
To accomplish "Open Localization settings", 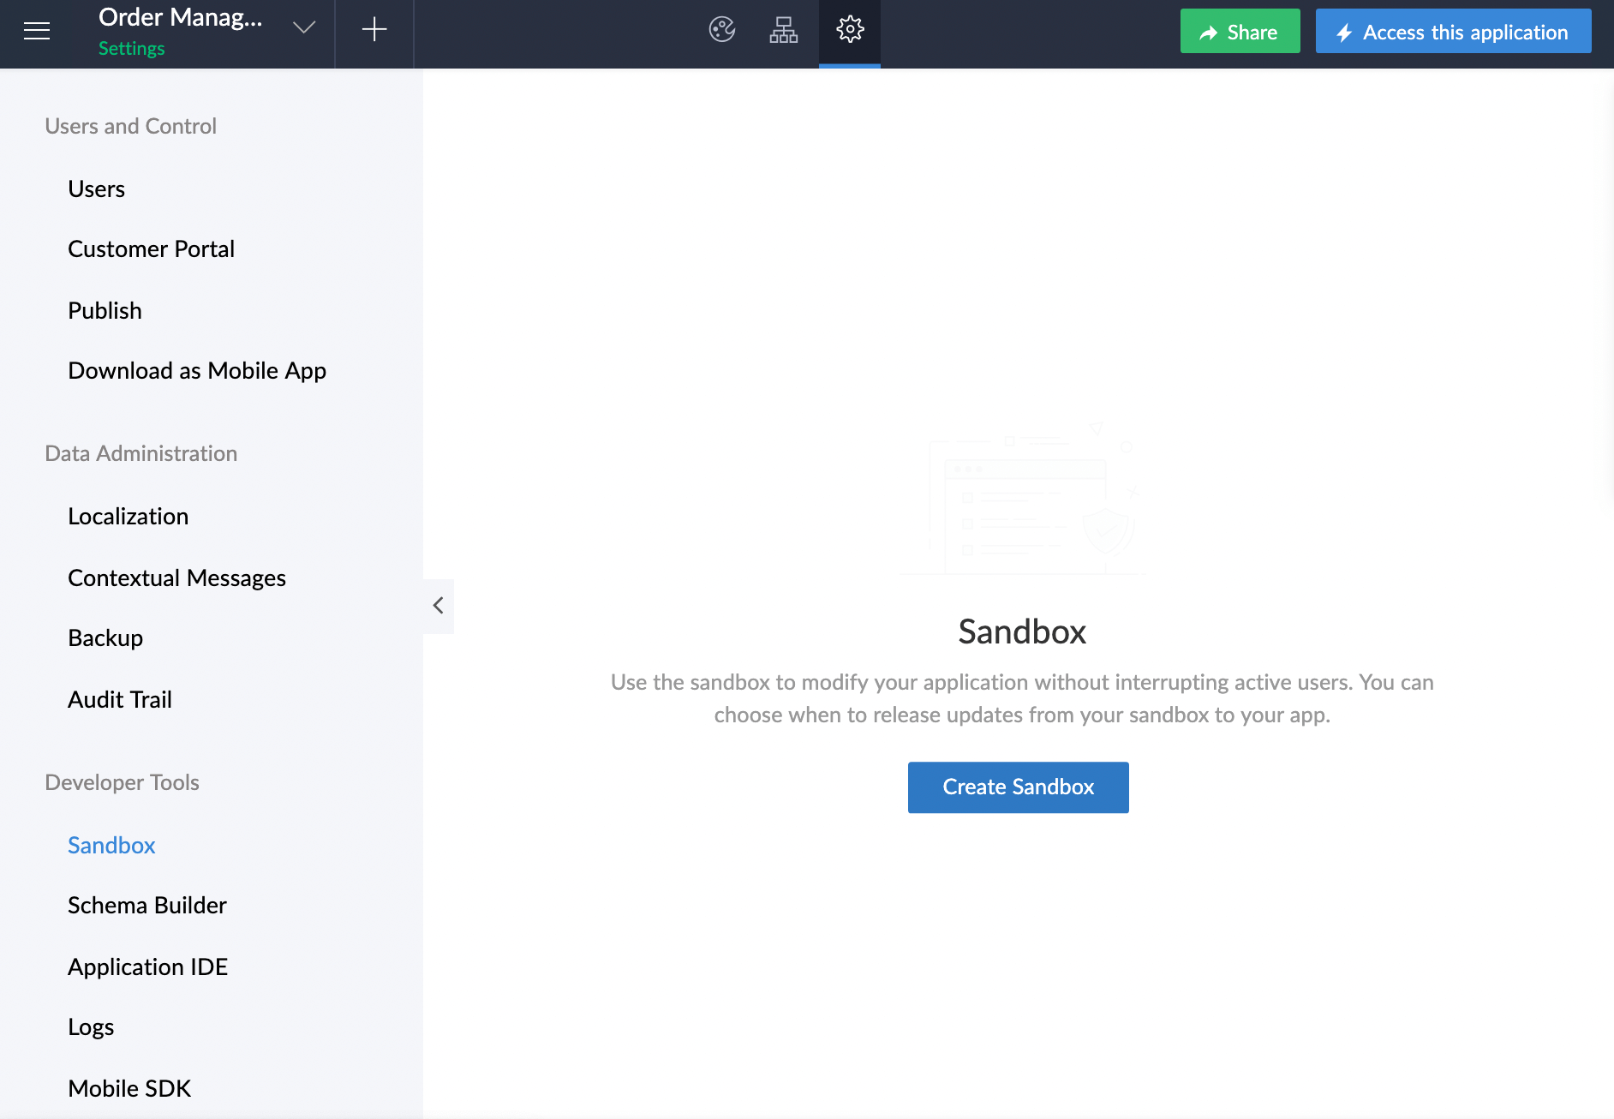I will coord(128,517).
